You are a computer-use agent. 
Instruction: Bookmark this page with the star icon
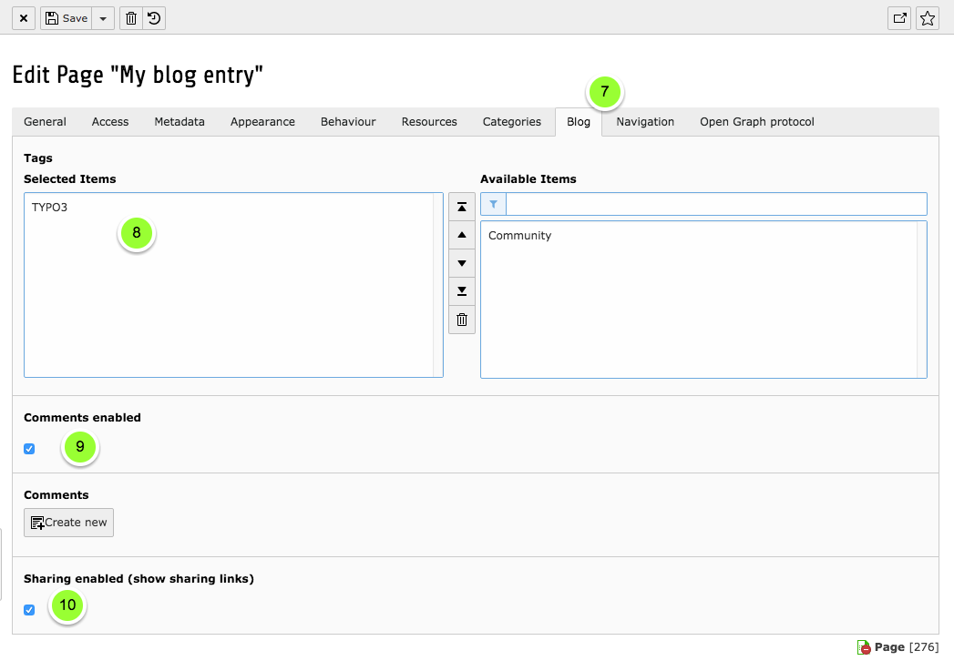click(x=928, y=18)
